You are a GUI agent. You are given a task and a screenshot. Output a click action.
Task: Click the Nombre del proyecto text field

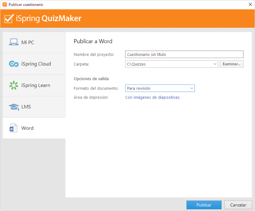pyautogui.click(x=184, y=54)
